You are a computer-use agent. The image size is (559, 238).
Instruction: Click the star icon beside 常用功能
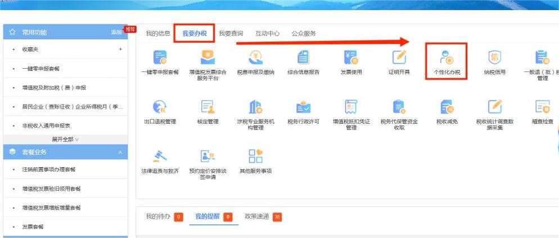12,32
